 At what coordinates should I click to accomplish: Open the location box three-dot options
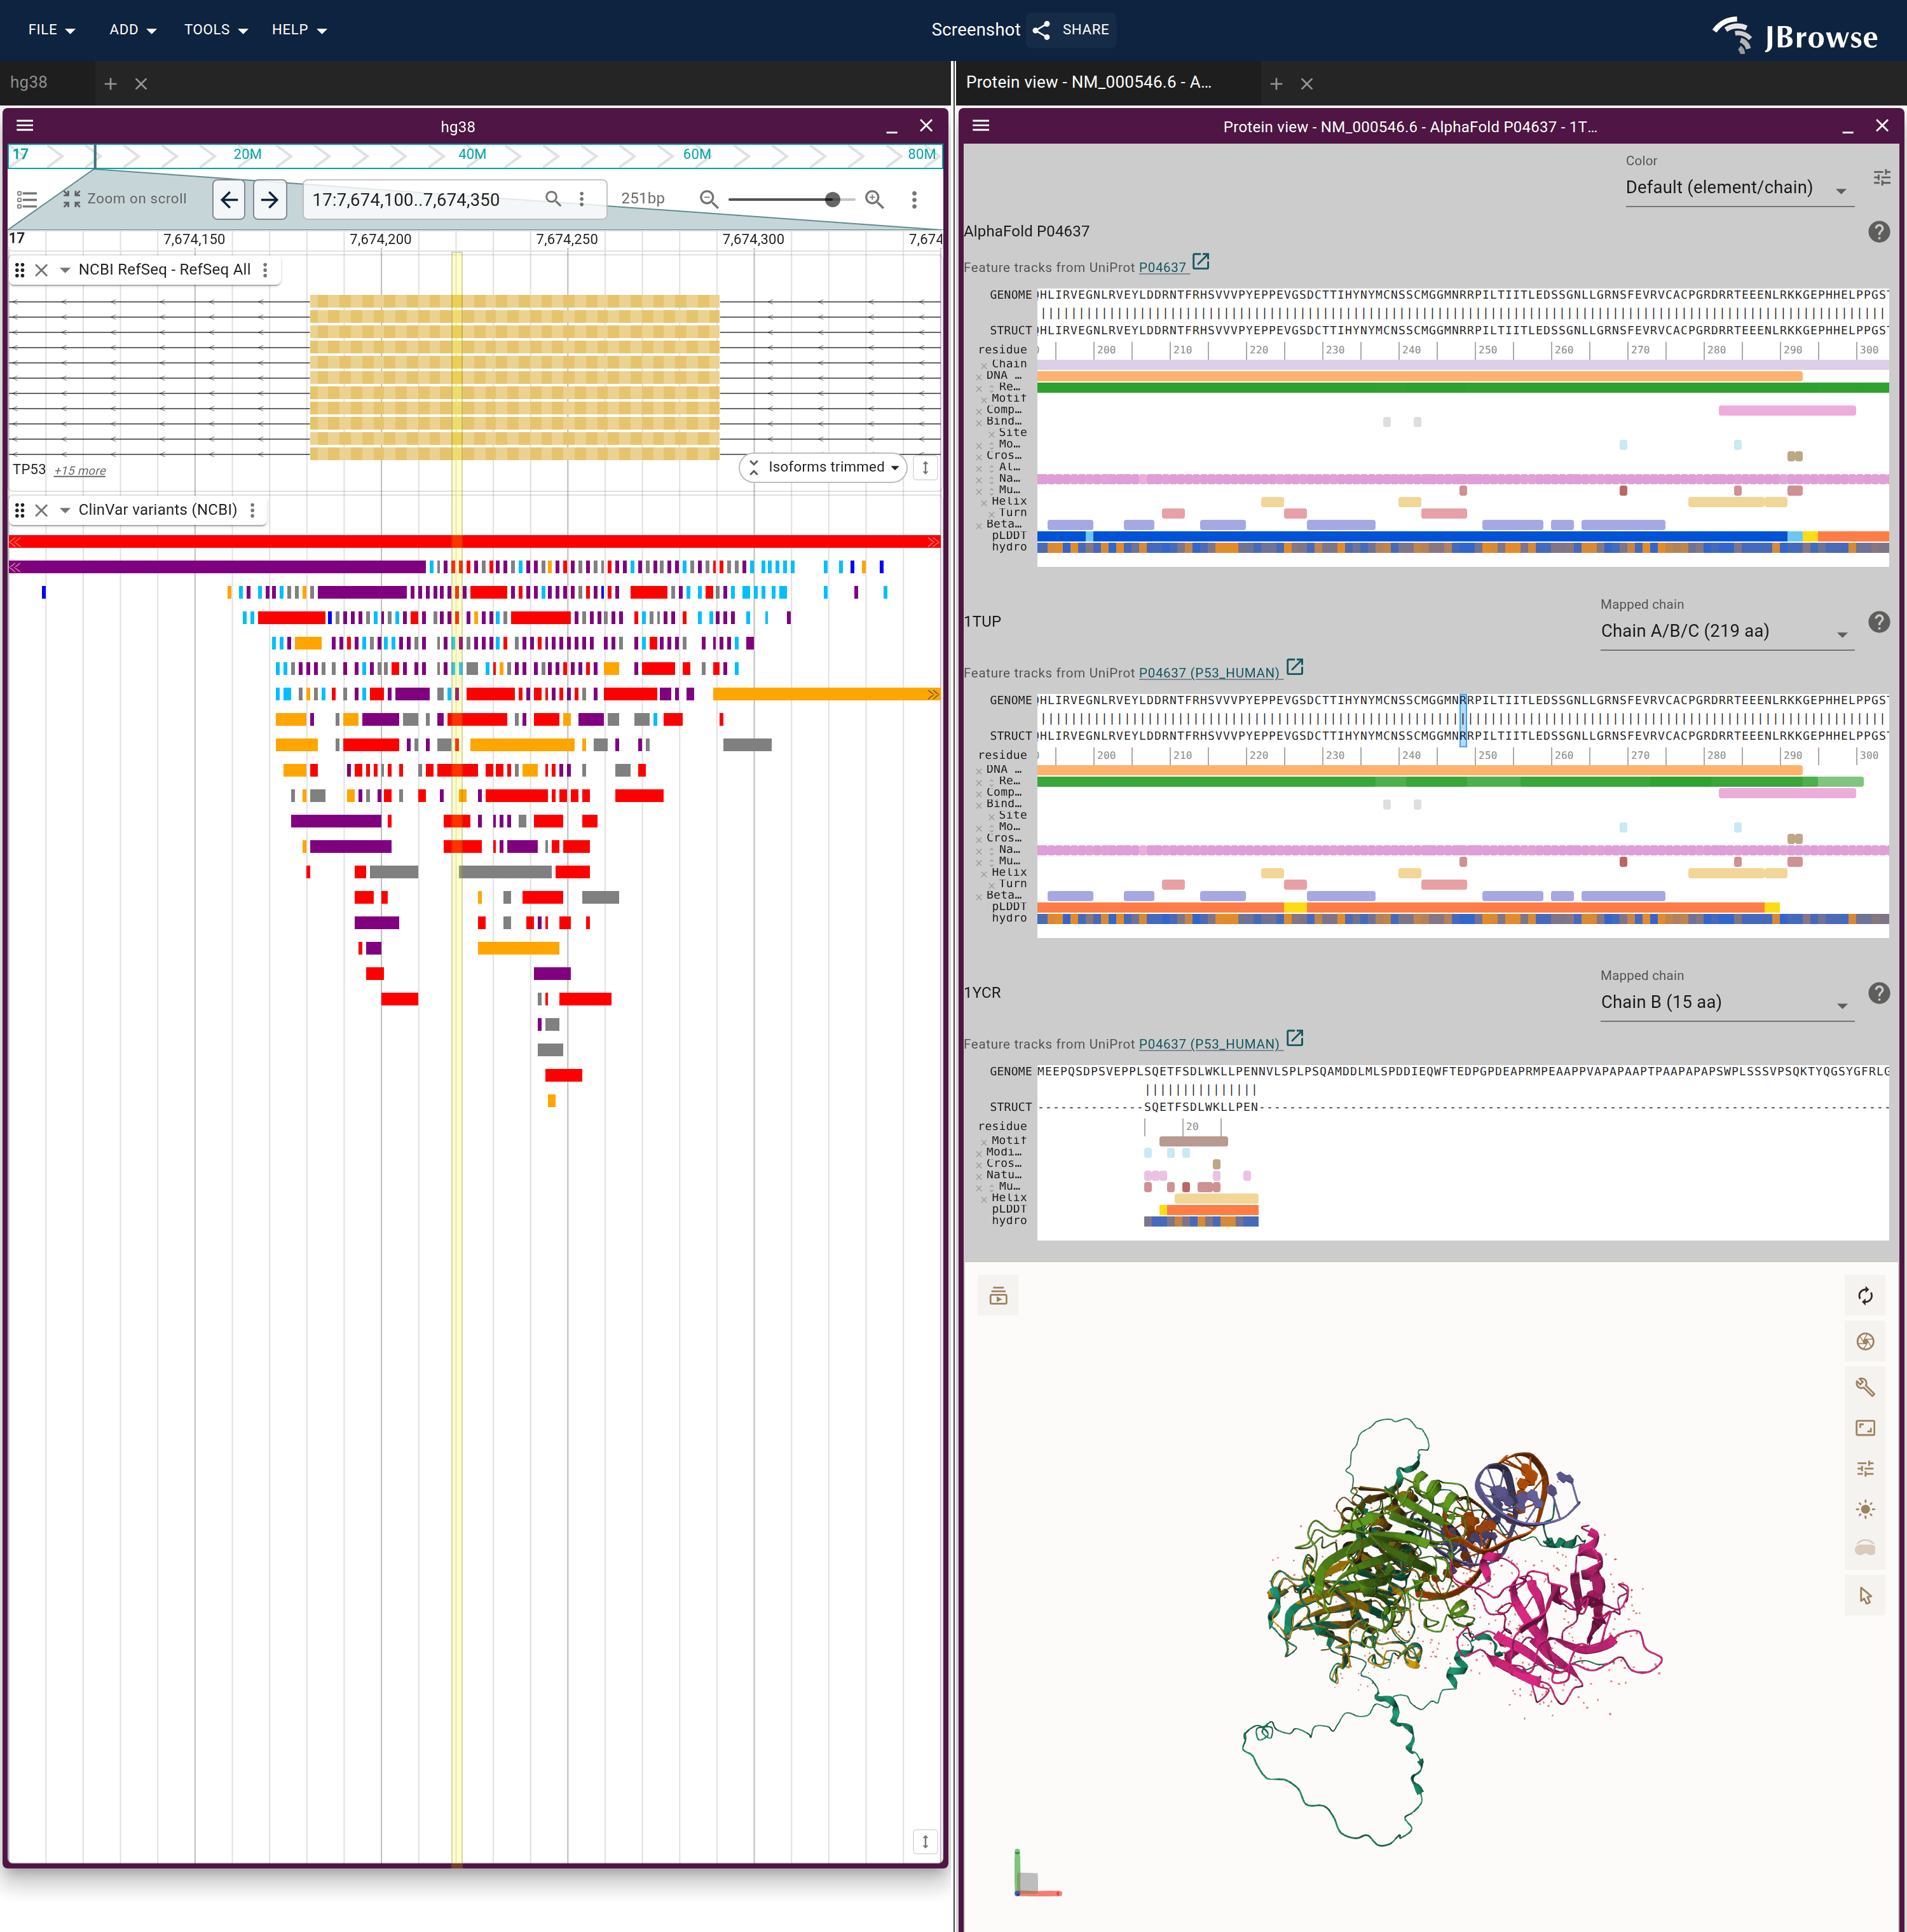coord(582,199)
